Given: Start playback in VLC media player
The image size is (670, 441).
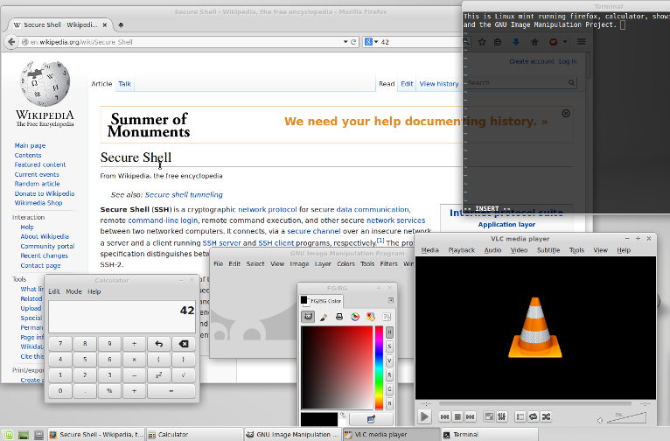Looking at the screenshot, I should (424, 416).
